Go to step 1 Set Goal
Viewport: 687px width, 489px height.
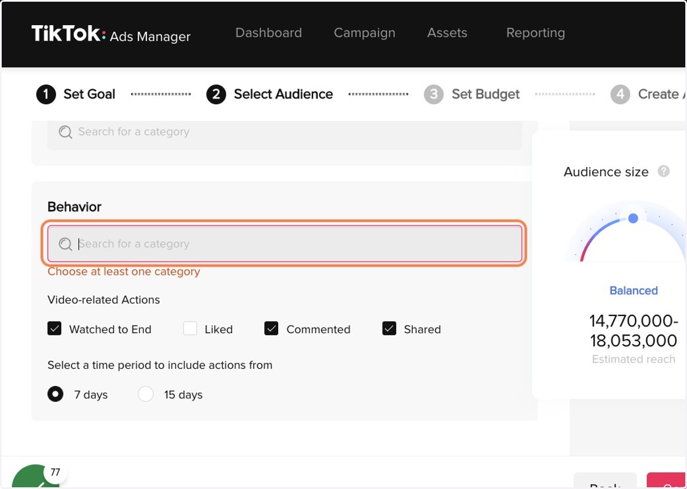(x=76, y=94)
